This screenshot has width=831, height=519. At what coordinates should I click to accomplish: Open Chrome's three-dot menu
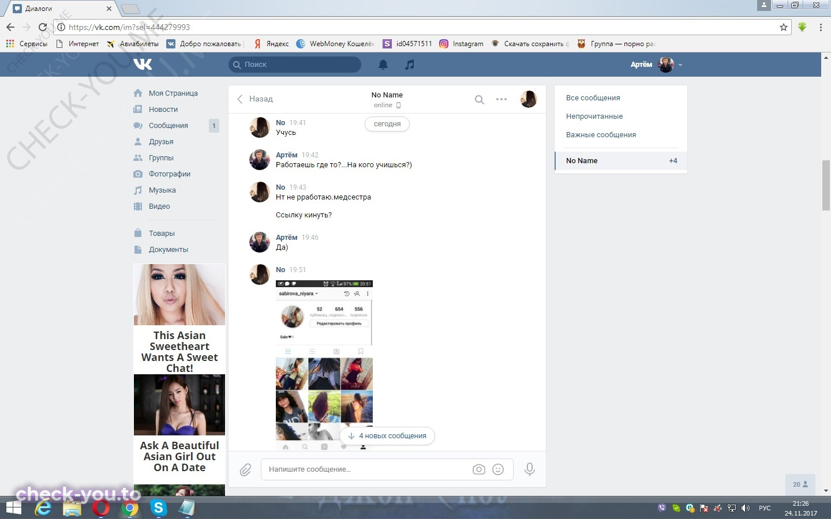(821, 27)
